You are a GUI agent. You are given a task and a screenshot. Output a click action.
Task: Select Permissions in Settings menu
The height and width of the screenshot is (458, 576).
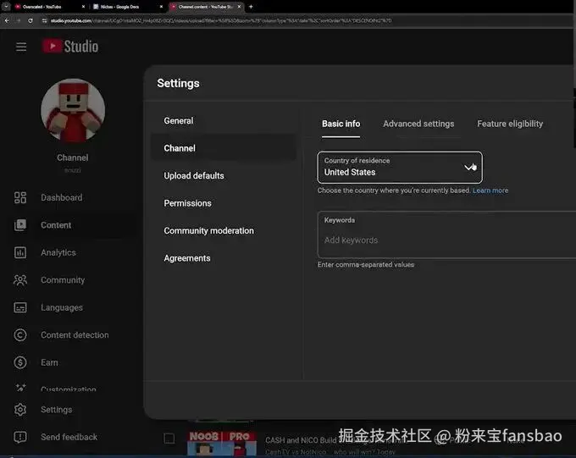coord(188,203)
